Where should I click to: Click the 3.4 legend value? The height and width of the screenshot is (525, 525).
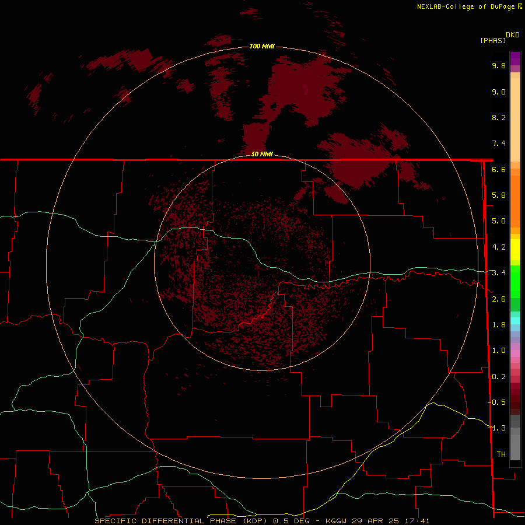[499, 273]
